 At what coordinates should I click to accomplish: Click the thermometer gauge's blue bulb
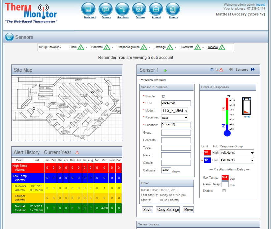click(x=227, y=133)
